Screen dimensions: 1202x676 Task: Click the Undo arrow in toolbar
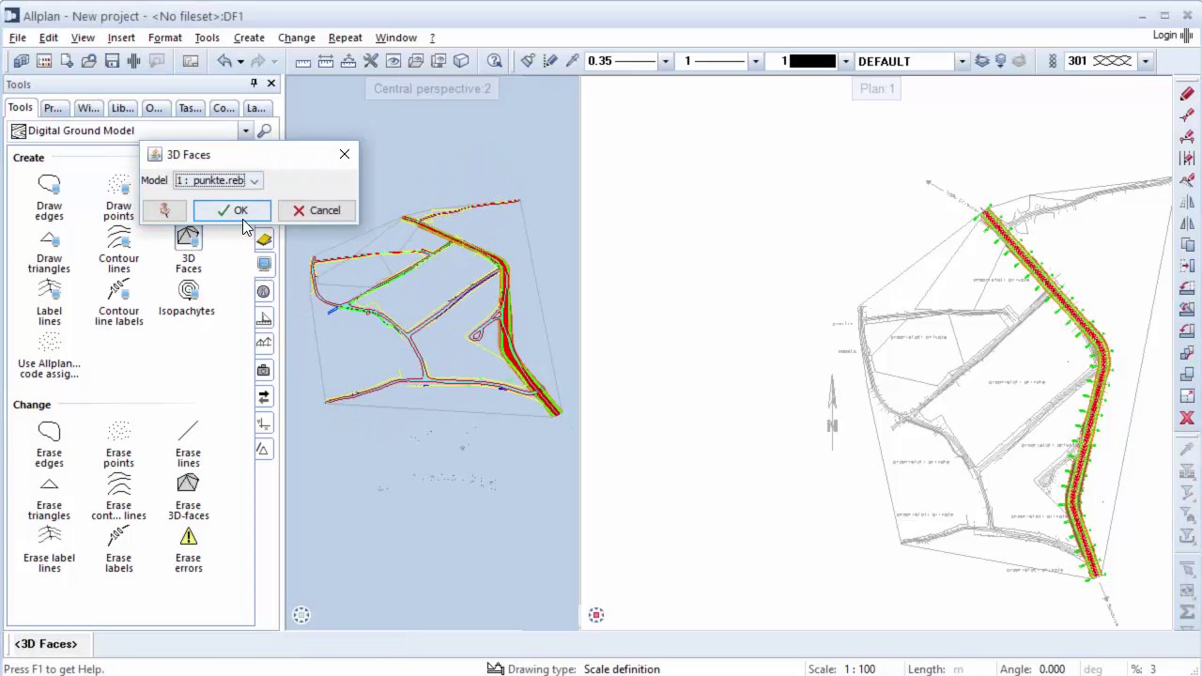pyautogui.click(x=224, y=61)
